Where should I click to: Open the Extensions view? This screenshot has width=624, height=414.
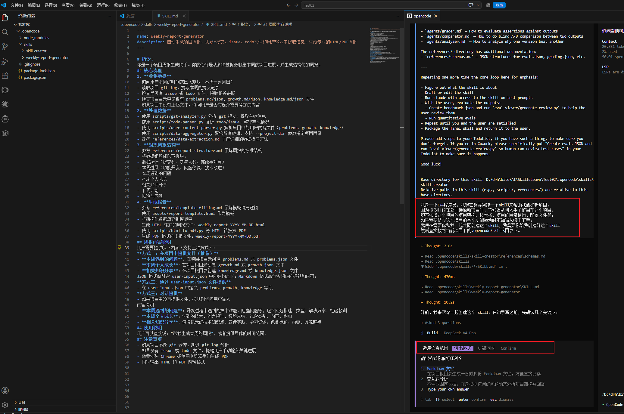[5, 76]
